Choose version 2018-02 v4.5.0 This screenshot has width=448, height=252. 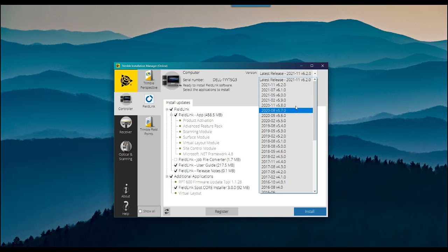[286, 157]
